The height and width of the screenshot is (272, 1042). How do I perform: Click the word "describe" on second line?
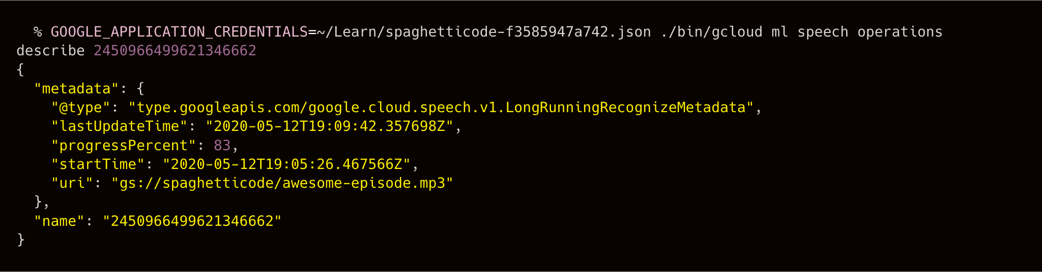click(x=50, y=51)
